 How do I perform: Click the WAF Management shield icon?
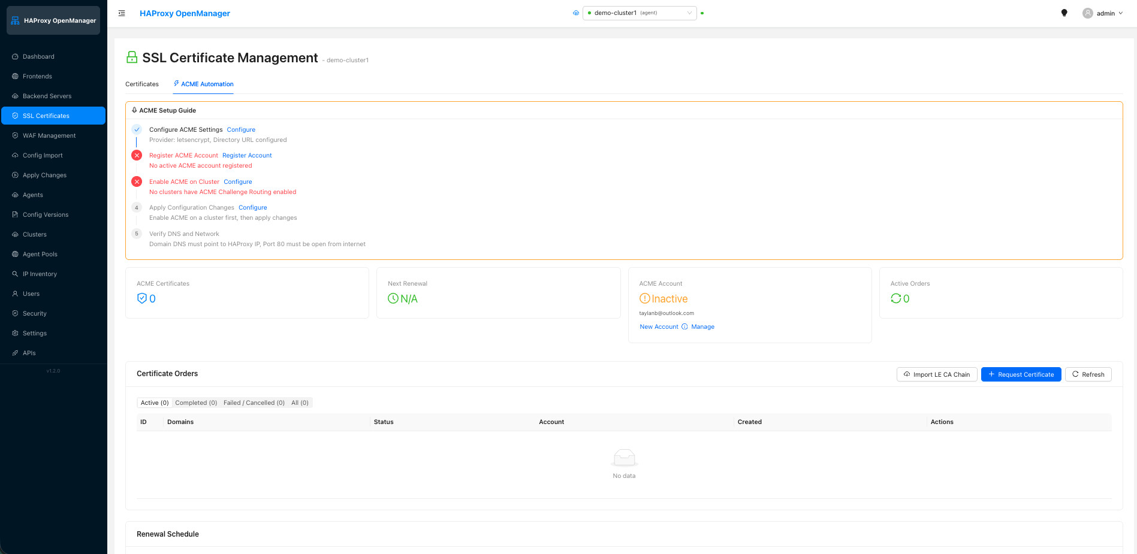click(x=15, y=135)
